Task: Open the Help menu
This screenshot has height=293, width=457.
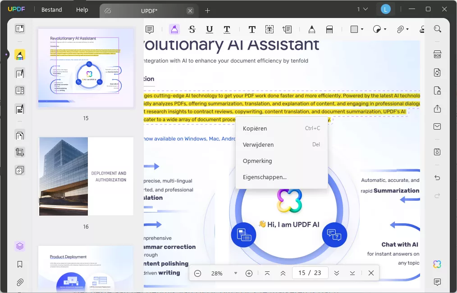Action: [x=82, y=9]
